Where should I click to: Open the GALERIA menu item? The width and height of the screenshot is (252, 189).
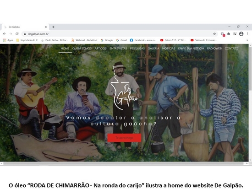pos(153,49)
